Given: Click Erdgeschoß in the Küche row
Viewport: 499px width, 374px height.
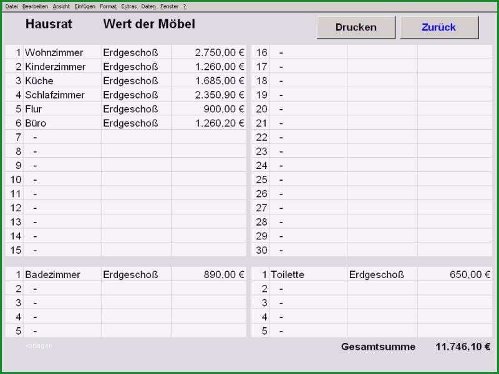Looking at the screenshot, I should 130,80.
